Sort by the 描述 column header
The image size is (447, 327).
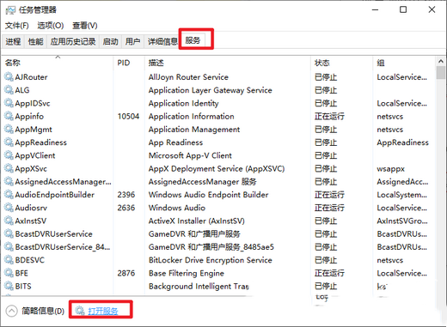point(228,63)
